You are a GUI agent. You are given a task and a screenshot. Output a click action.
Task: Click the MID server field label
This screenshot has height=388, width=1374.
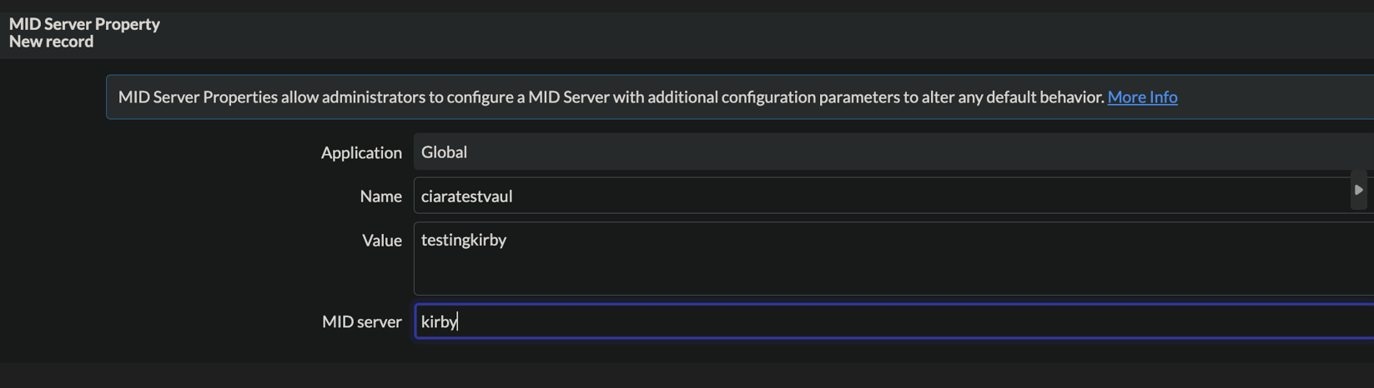(361, 322)
